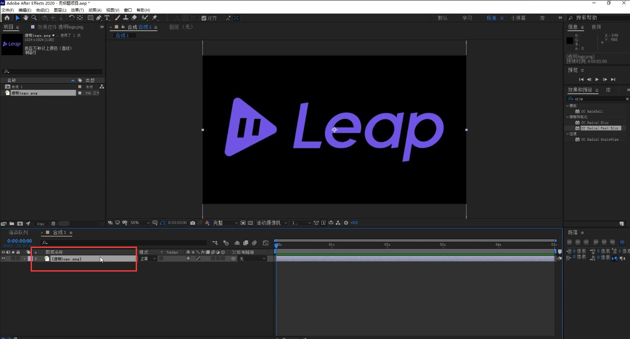
Task: Enable motion blur switch in timeline header
Action: (254, 243)
